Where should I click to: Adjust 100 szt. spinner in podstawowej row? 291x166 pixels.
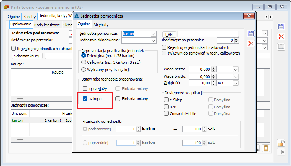pos(204,129)
